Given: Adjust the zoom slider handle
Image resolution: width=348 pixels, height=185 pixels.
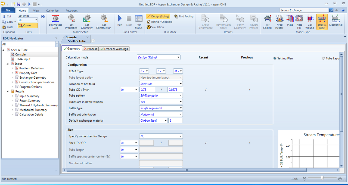Looking at the screenshot, I should point(322,178).
